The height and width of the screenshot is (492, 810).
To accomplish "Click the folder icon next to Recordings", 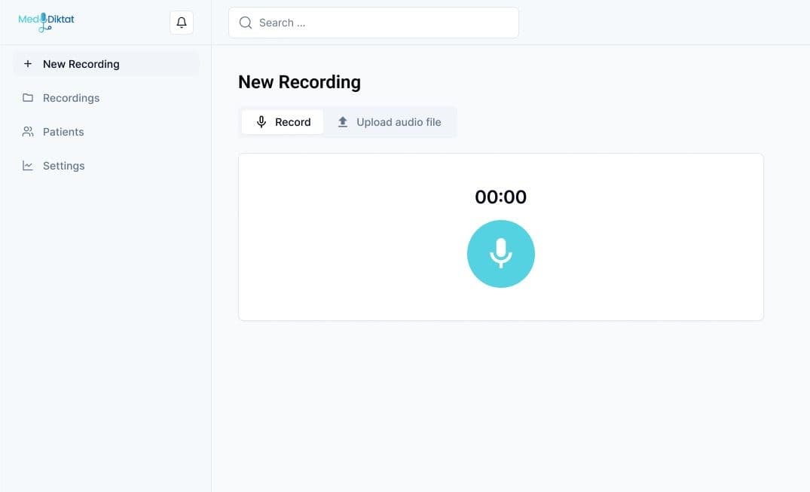I will tap(28, 98).
